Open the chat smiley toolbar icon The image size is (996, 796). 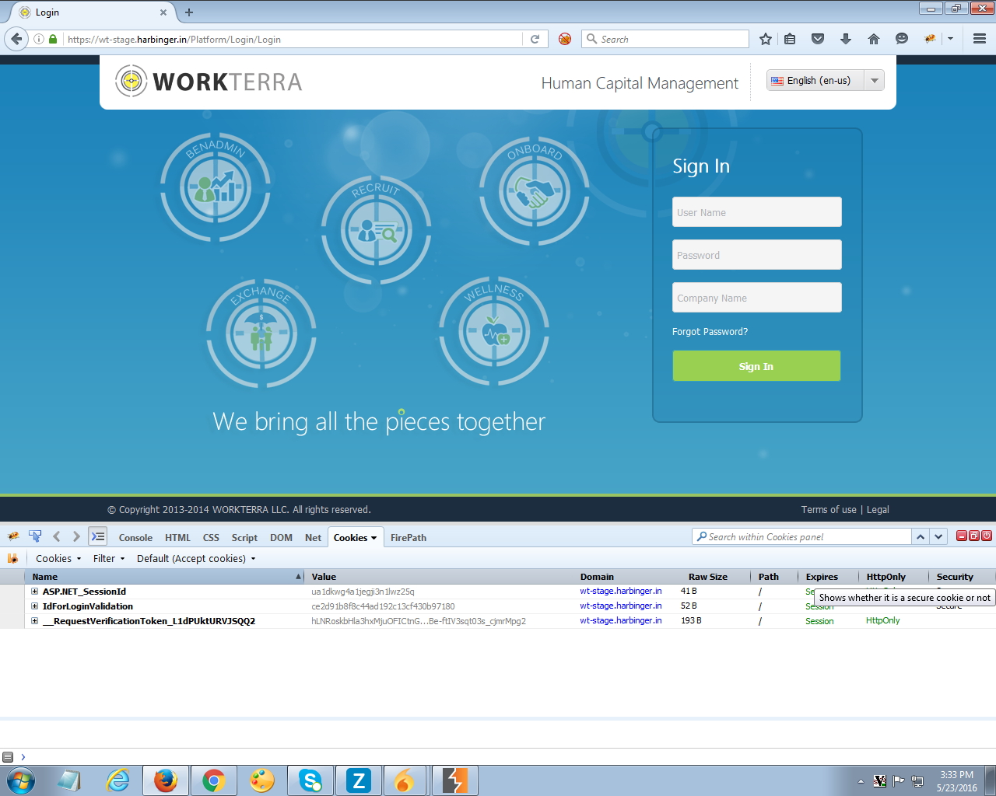pyautogui.click(x=902, y=39)
